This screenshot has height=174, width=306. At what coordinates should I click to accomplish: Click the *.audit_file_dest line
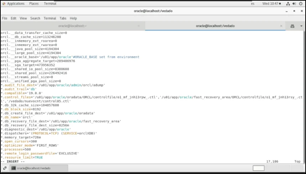53,85
